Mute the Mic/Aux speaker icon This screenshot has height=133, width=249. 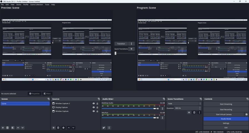coord(158,118)
